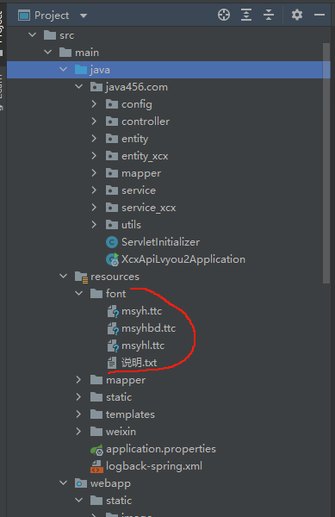Select the logback-spring.xml file icon

pos(96,466)
